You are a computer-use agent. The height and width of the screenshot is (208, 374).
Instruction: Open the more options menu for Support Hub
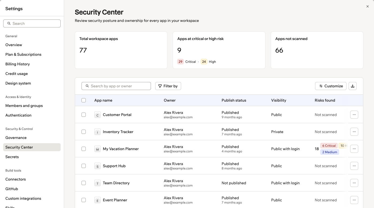pyautogui.click(x=354, y=166)
